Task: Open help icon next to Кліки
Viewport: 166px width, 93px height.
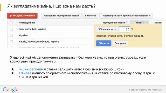Action: [143, 23]
